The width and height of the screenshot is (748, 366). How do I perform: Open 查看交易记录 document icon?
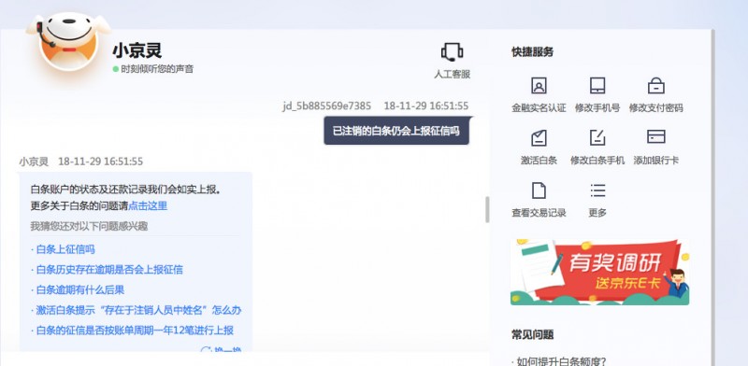tap(539, 190)
